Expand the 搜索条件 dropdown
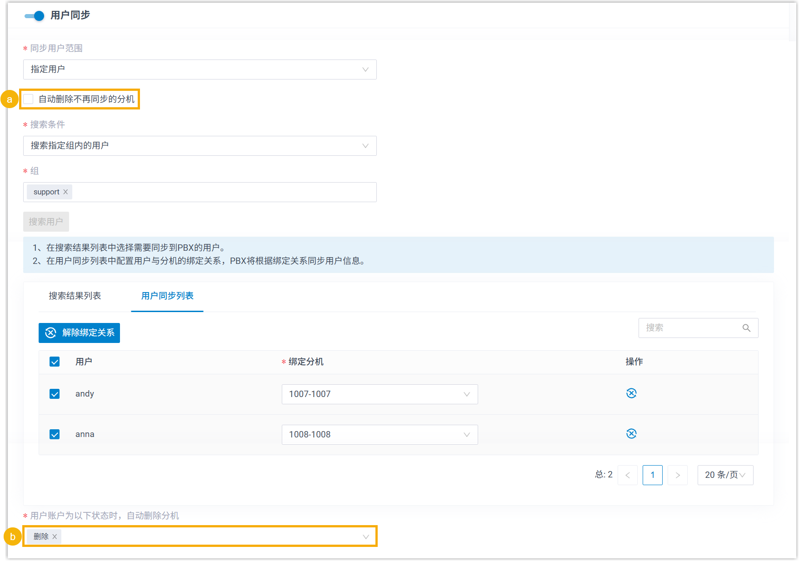This screenshot has height=561, width=799. (x=200, y=146)
